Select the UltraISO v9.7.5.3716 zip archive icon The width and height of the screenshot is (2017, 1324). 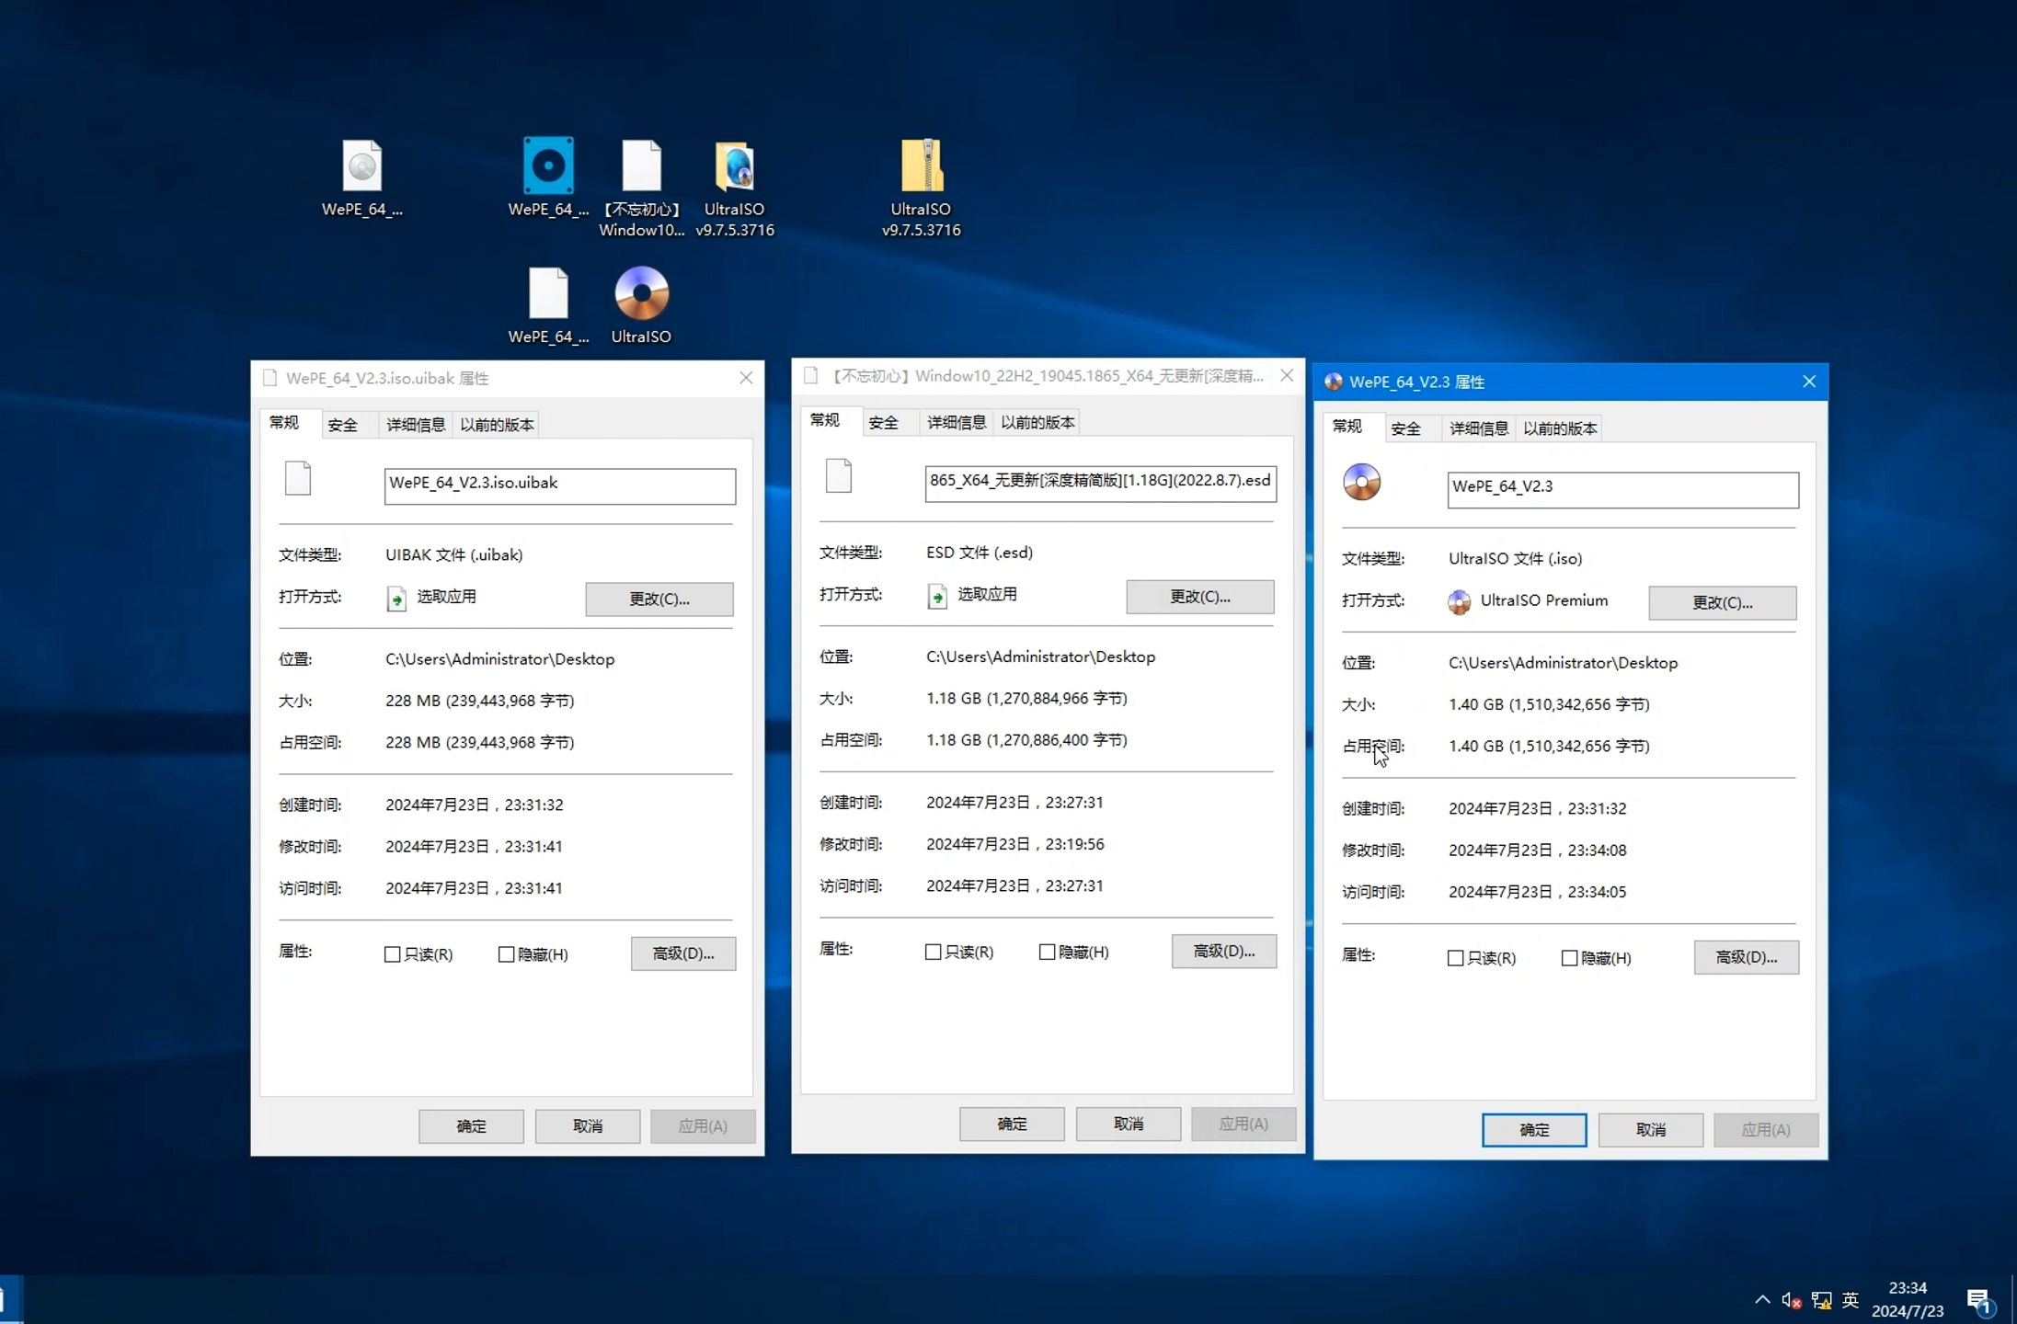coord(921,167)
